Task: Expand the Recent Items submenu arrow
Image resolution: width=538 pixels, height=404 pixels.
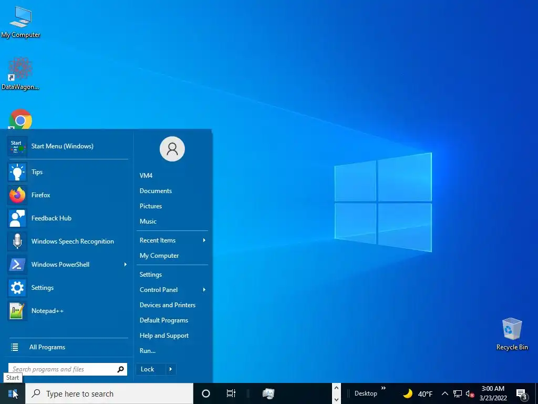Action: 204,240
